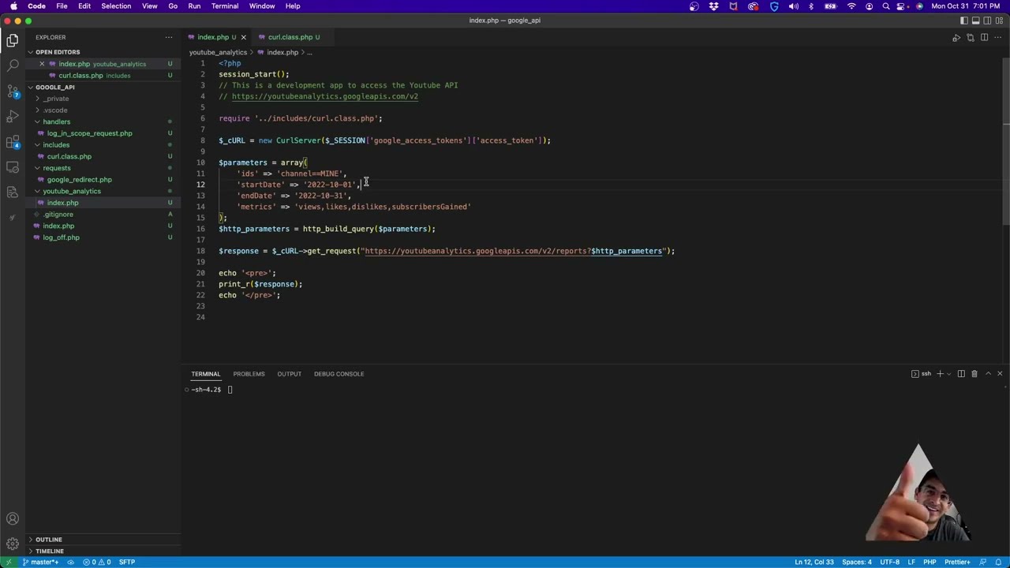Open the editor more actions ellipsis
Image resolution: width=1010 pixels, height=568 pixels.
(x=998, y=37)
